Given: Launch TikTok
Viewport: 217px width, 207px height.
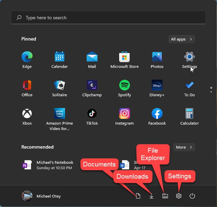Looking at the screenshot, I should 92,117.
